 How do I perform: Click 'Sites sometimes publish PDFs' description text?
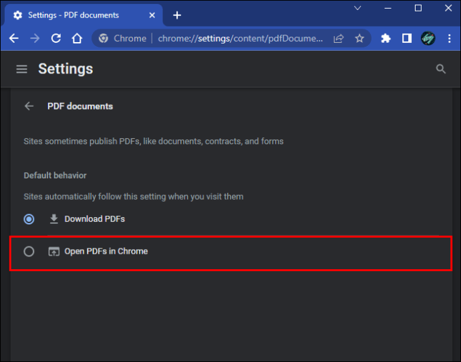(154, 142)
